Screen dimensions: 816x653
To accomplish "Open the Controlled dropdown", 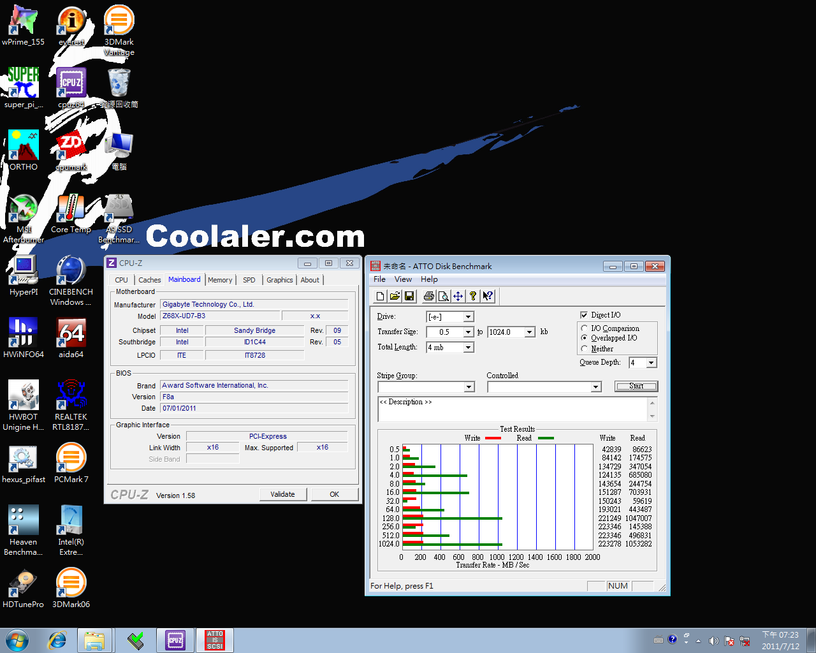I will [595, 387].
